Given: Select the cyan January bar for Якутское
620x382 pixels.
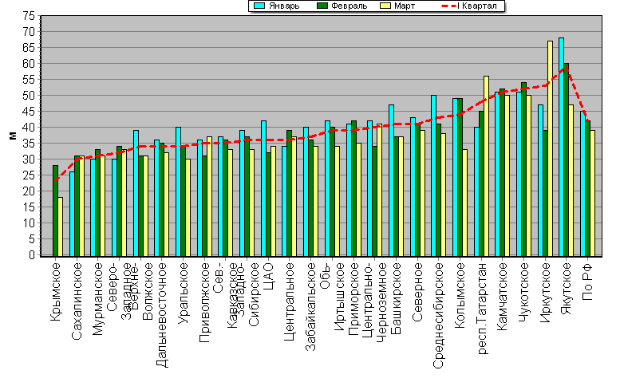Looking at the screenshot, I should 561,147.
